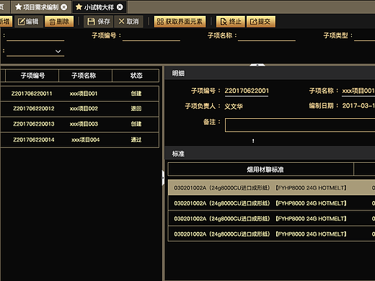This screenshot has width=375, height=281.
Task: Click the 保存 save button
Action: point(99,22)
